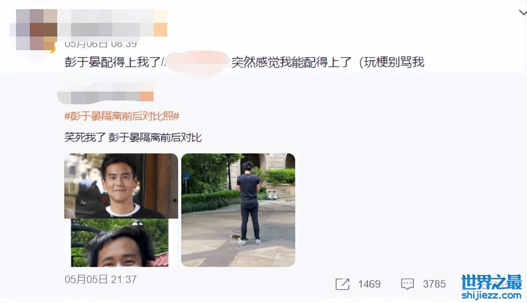This screenshot has width=527, height=303.
Task: Expand the chevron menu at post's top-right
Action: pyautogui.click(x=523, y=13)
